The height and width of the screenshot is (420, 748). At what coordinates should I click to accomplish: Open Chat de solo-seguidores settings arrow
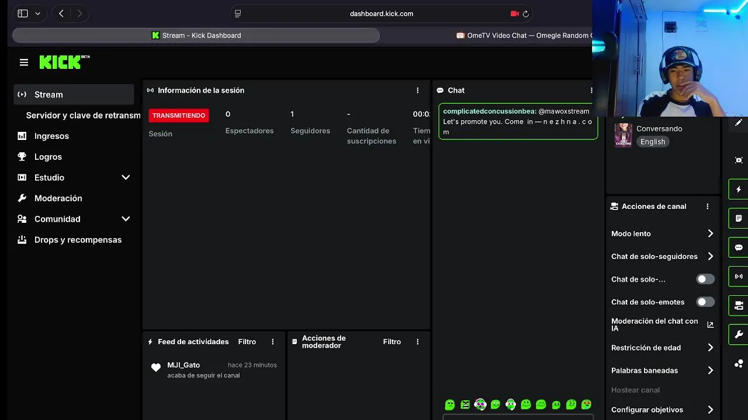pos(710,257)
